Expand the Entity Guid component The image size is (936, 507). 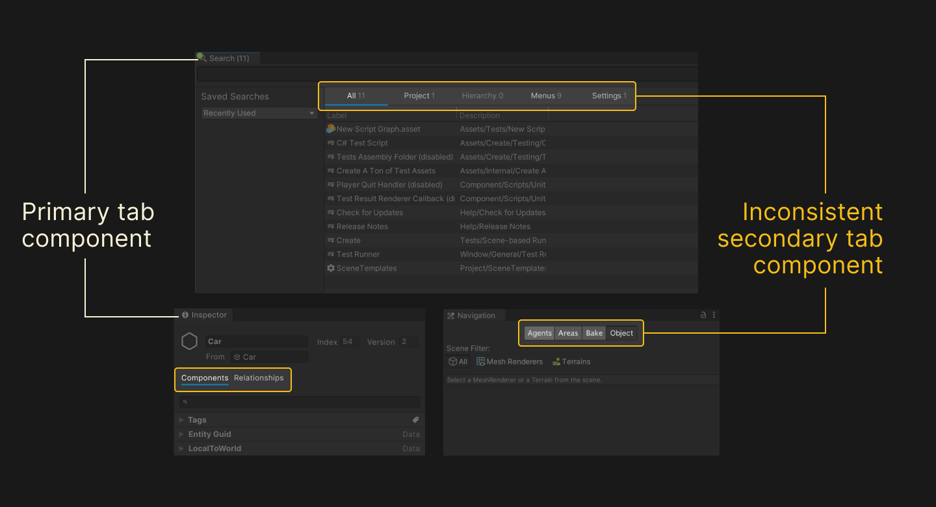(x=181, y=434)
